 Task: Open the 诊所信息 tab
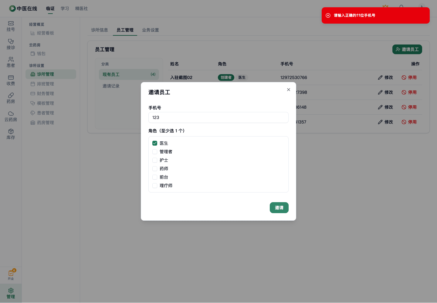(100, 30)
